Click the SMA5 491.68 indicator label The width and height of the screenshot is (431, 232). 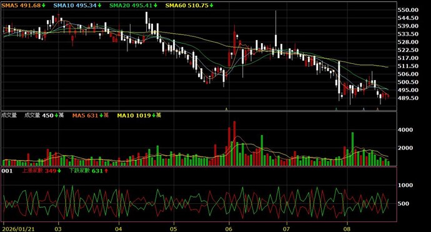pyautogui.click(x=21, y=5)
